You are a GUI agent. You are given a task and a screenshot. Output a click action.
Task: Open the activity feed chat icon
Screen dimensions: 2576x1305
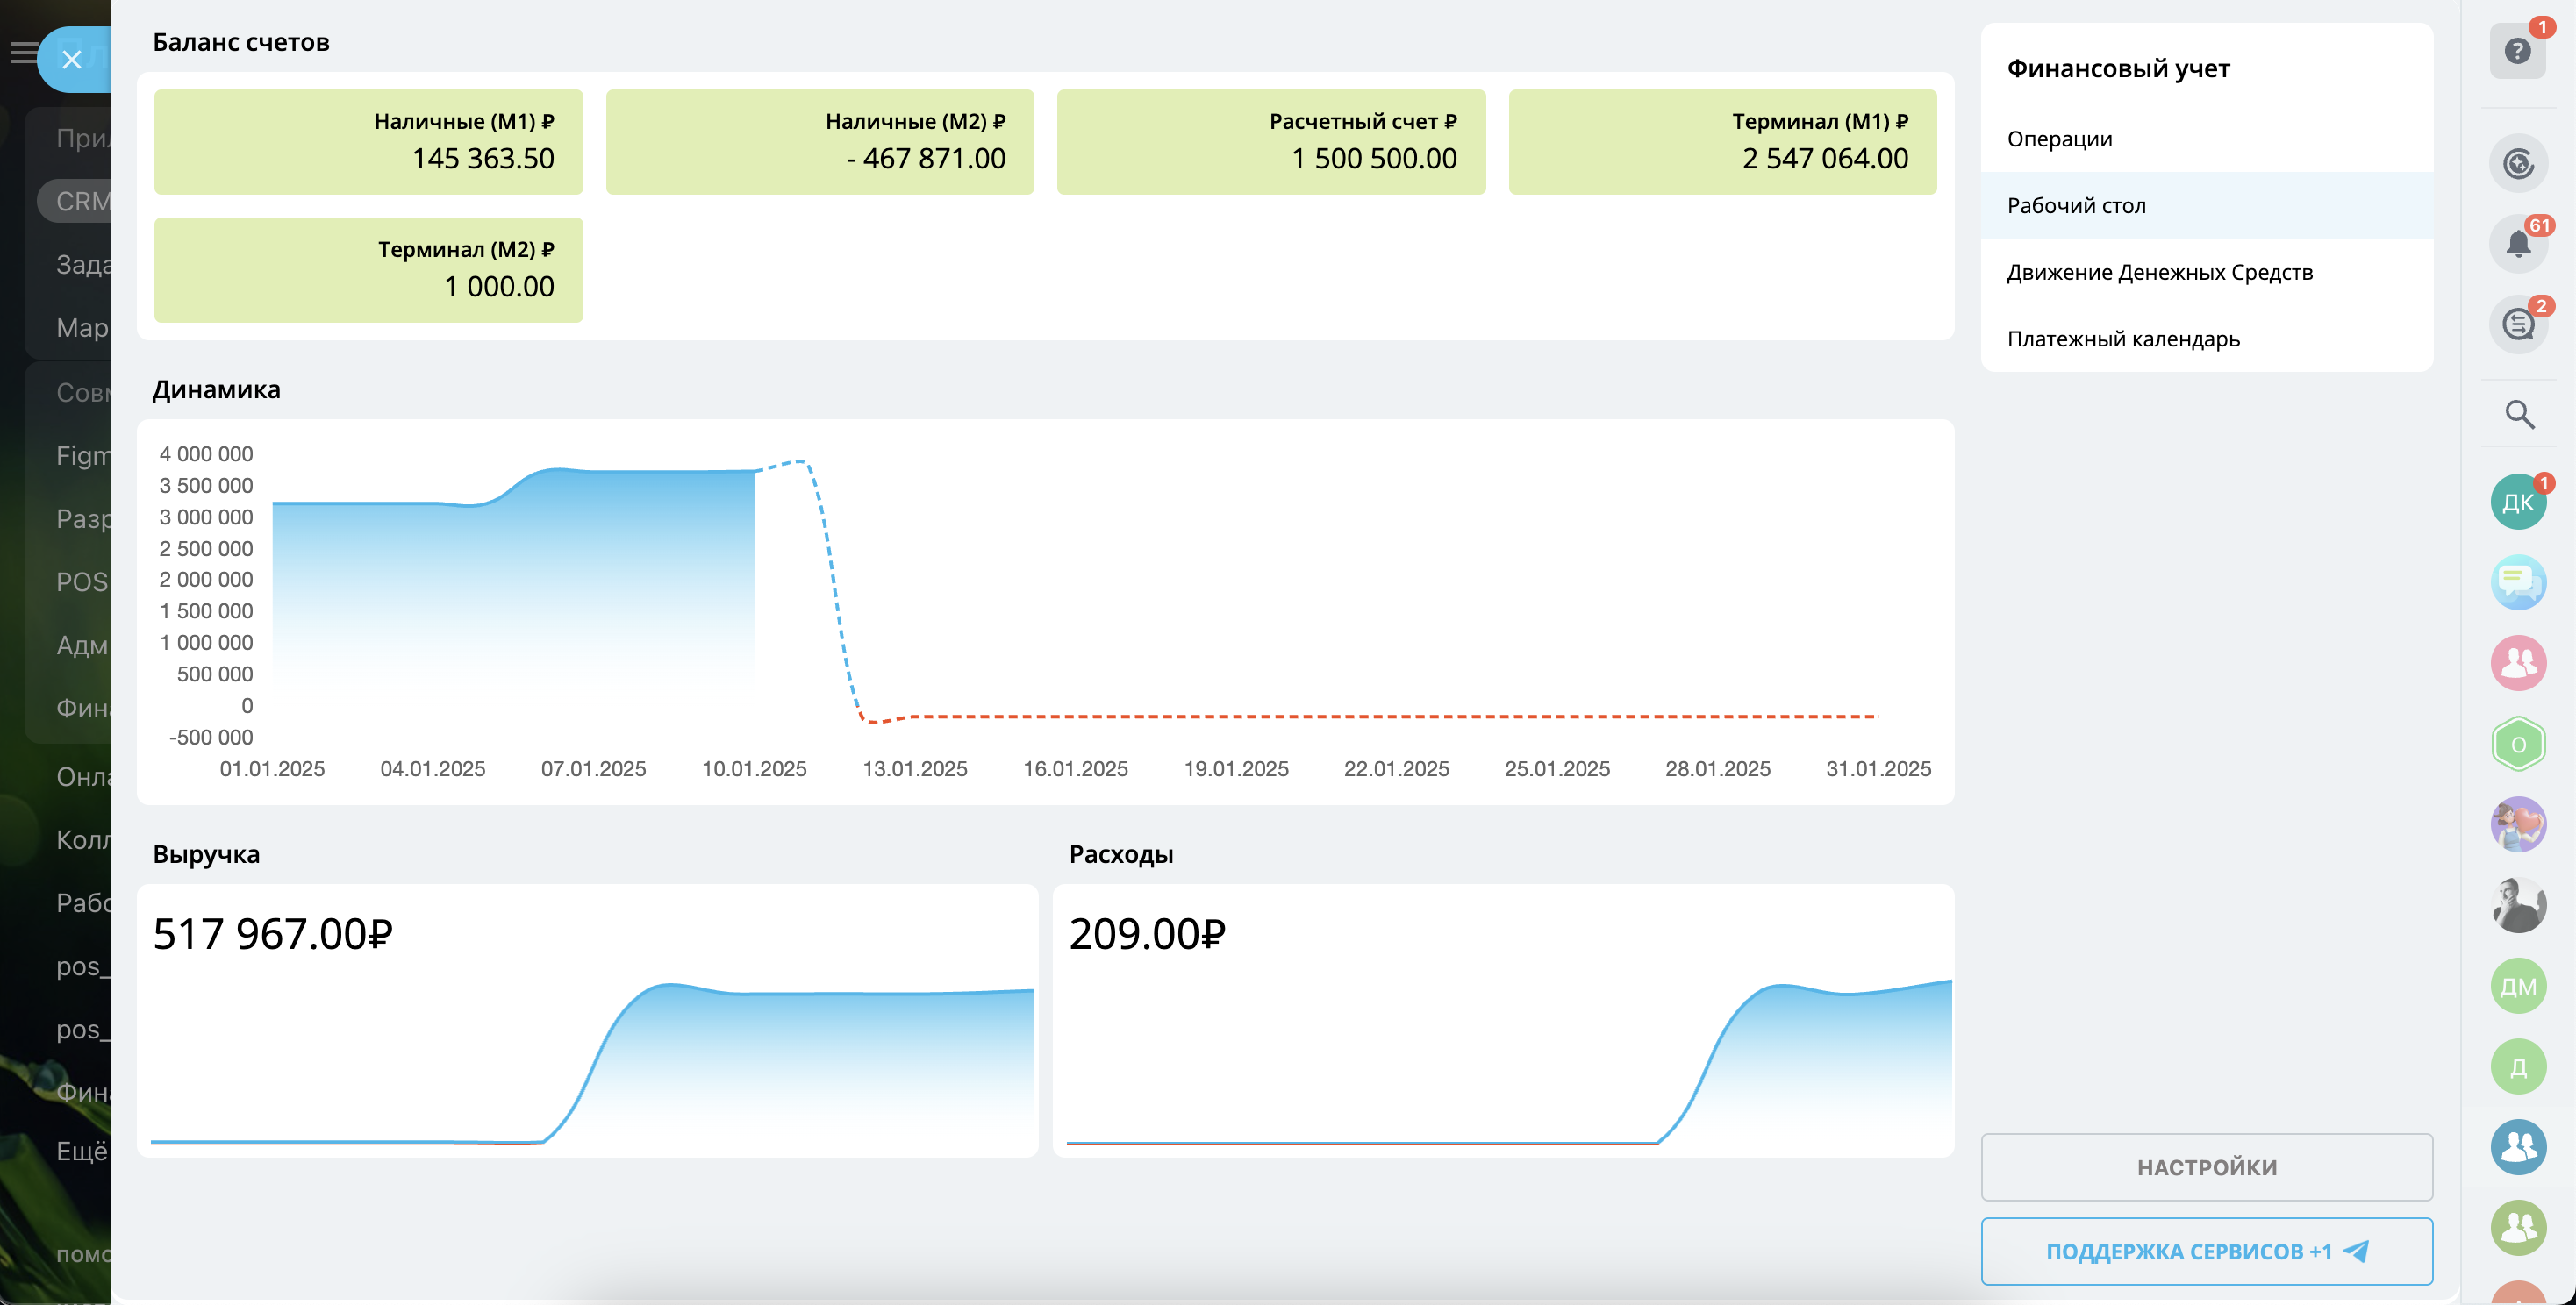click(x=2517, y=324)
